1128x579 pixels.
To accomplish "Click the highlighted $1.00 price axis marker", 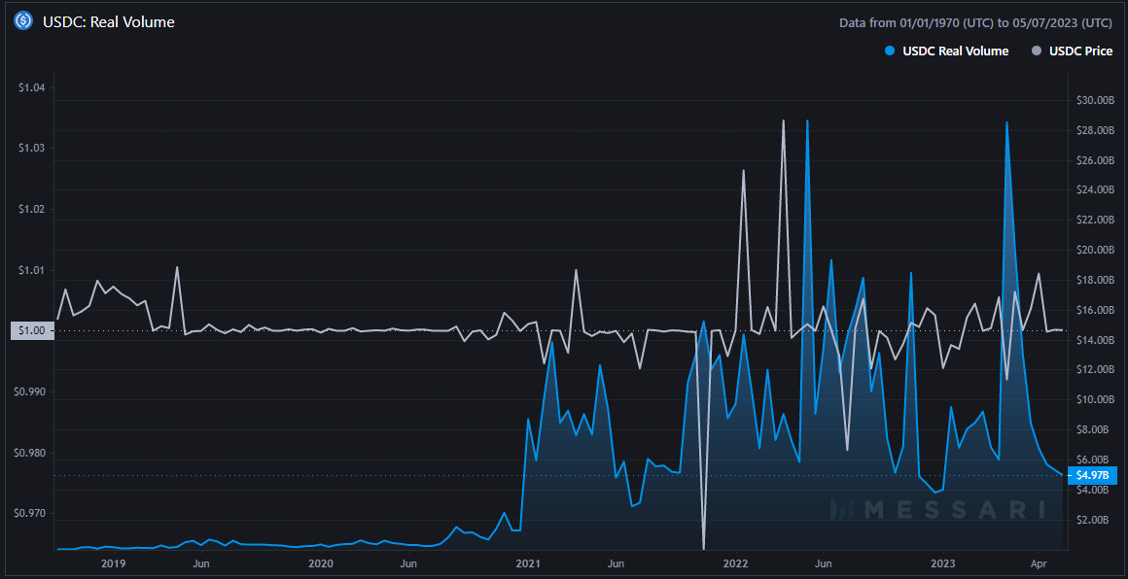I will tap(30, 331).
